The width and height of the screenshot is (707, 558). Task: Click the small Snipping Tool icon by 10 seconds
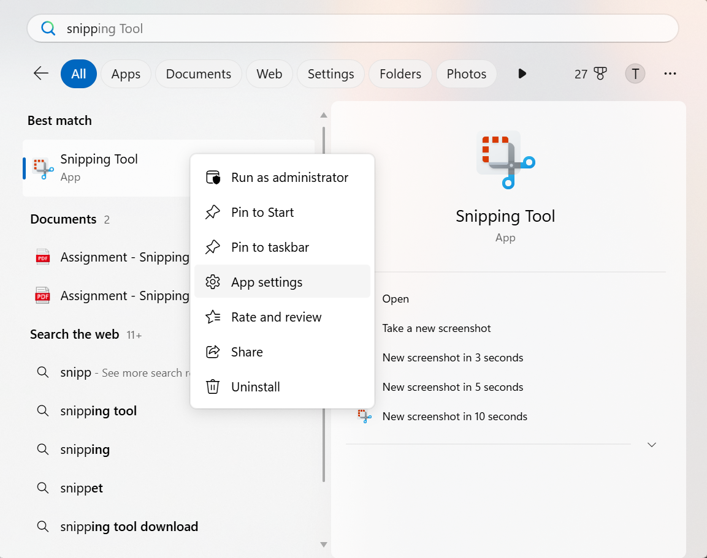coord(364,416)
